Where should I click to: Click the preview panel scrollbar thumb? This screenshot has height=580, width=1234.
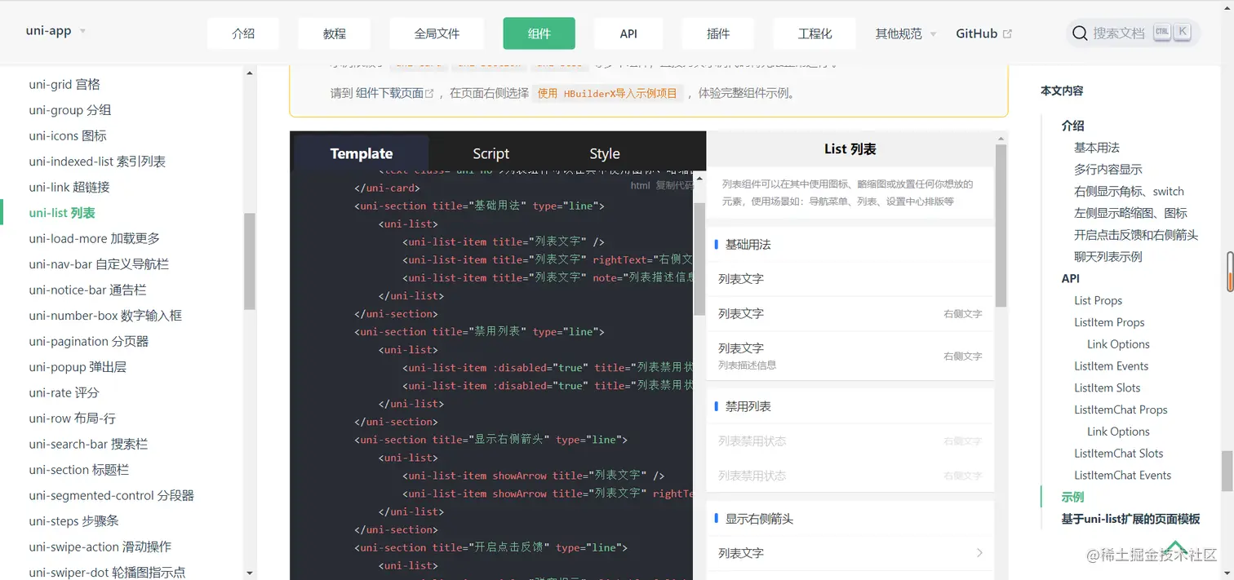point(1001,226)
